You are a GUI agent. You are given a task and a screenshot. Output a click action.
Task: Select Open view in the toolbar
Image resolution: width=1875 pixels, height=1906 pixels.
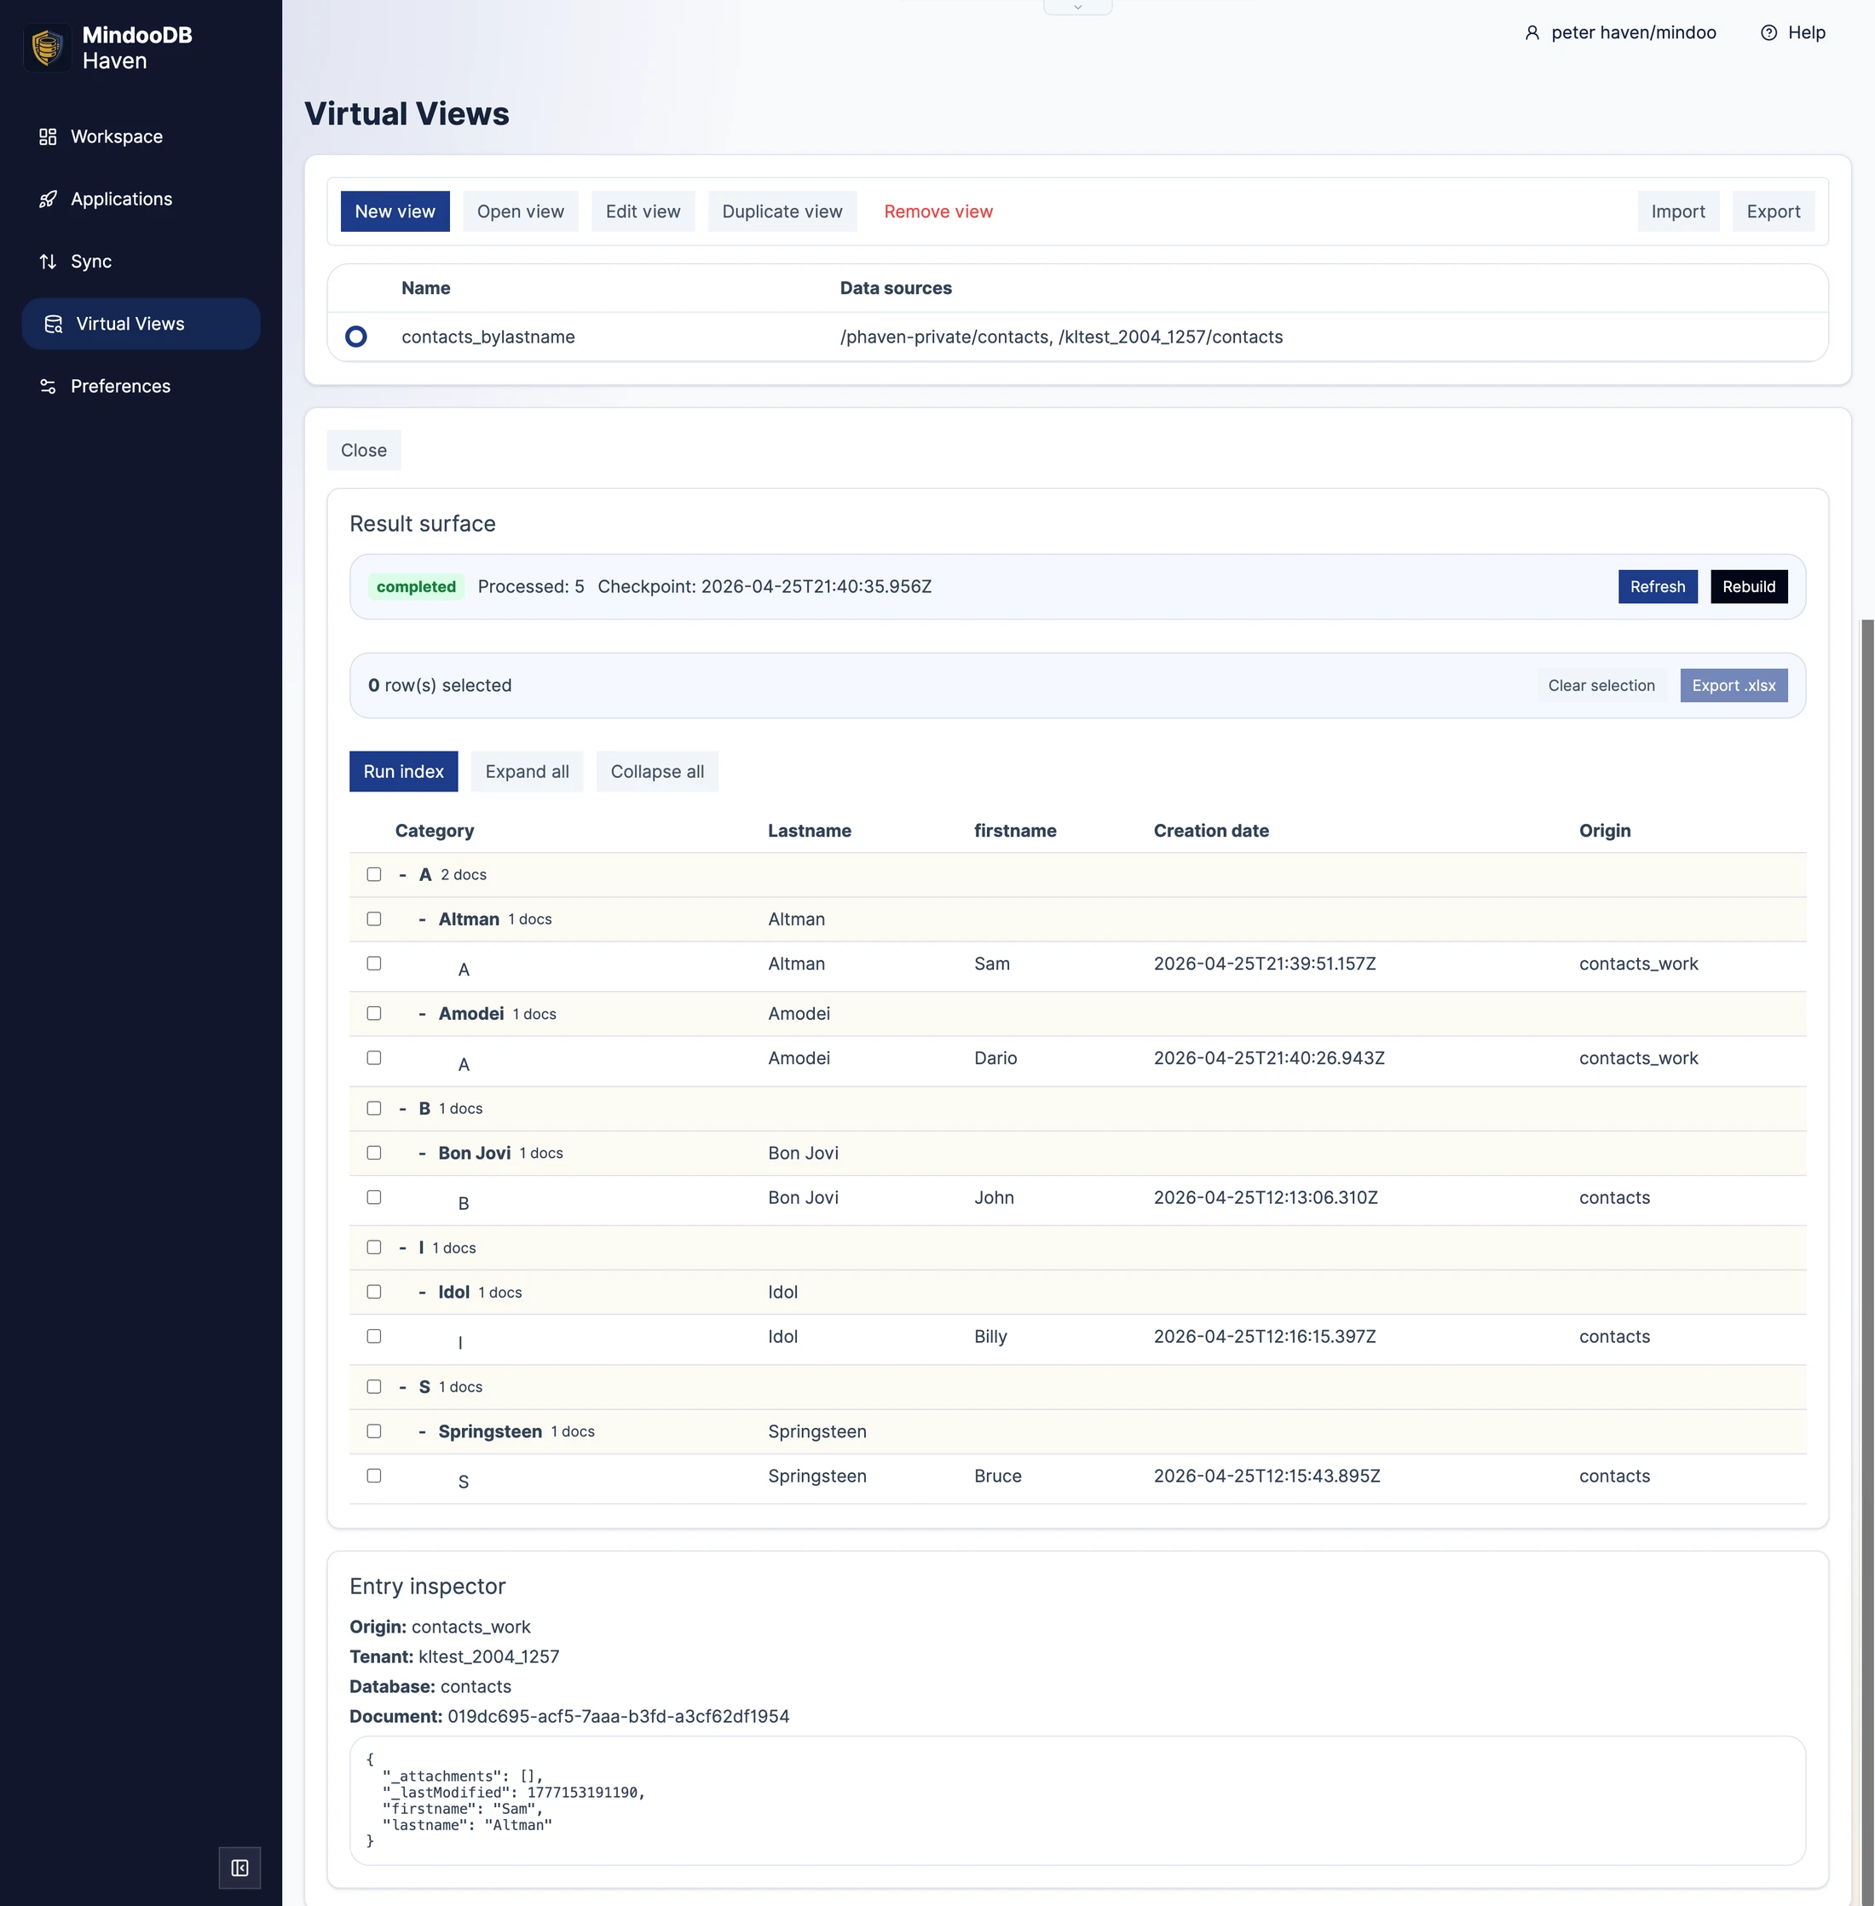click(520, 210)
